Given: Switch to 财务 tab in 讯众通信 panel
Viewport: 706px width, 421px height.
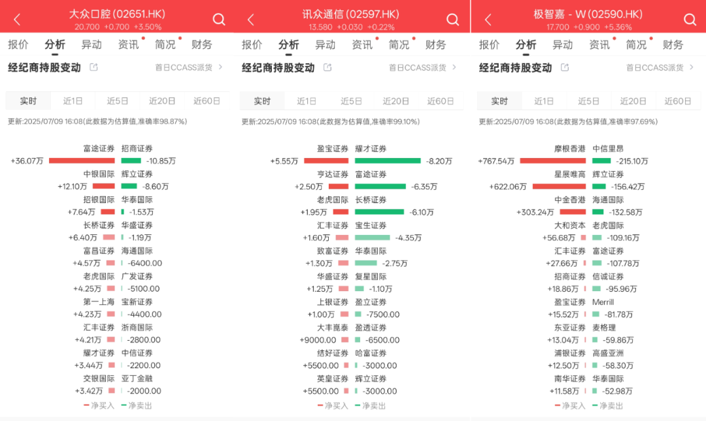Looking at the screenshot, I should click(435, 44).
